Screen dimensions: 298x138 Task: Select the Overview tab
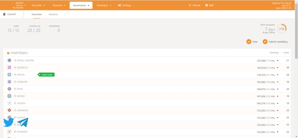(x=37, y=15)
